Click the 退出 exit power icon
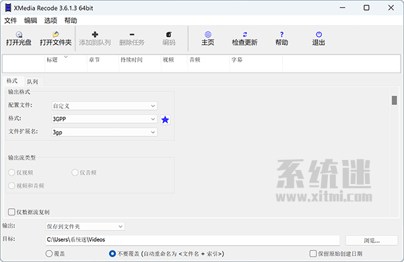This screenshot has width=404, height=262. point(318,34)
